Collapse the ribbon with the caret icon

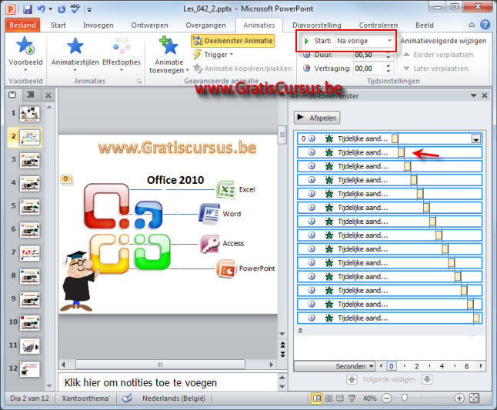tap(472, 25)
